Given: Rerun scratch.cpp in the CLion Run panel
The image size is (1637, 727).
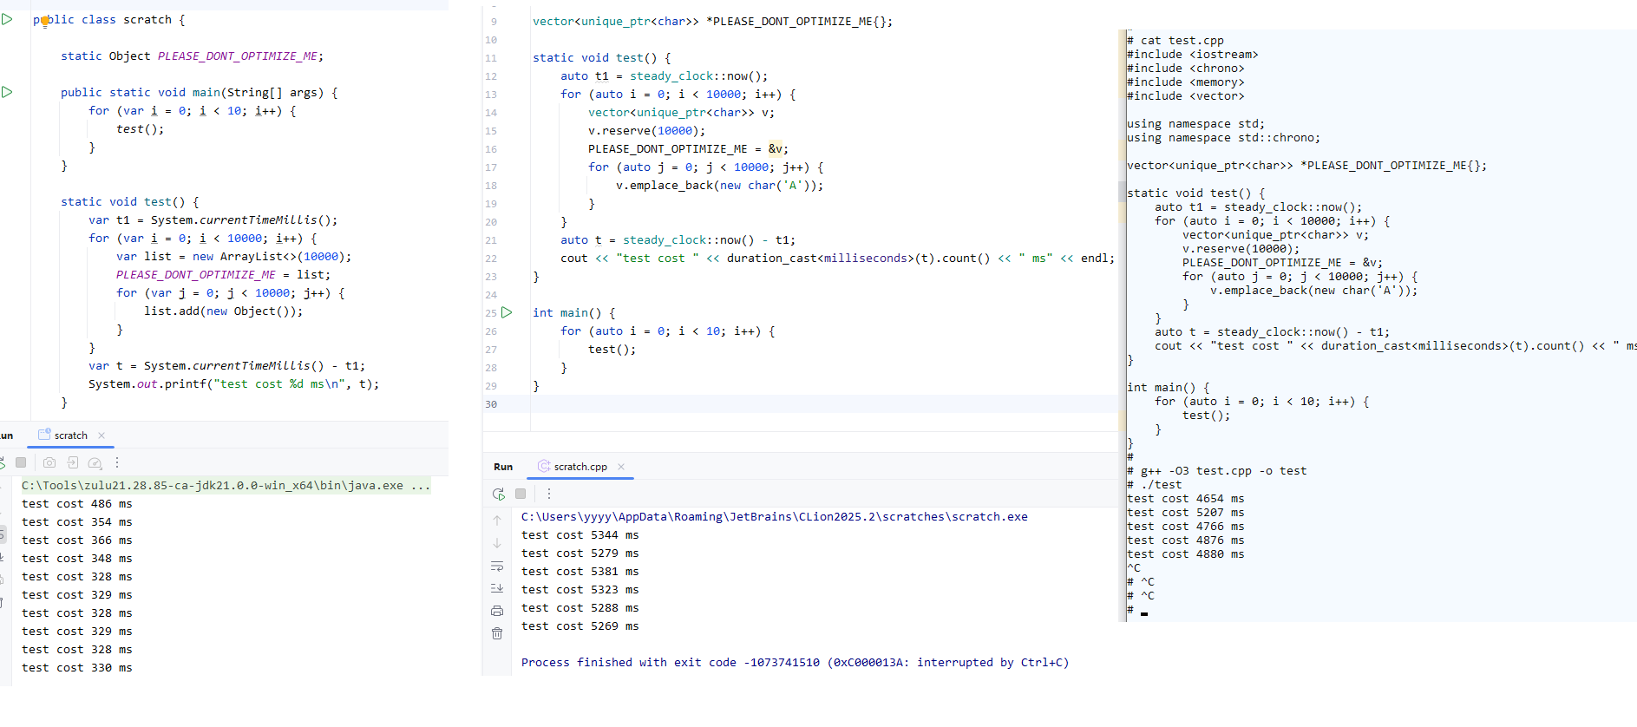Looking at the screenshot, I should click(498, 494).
